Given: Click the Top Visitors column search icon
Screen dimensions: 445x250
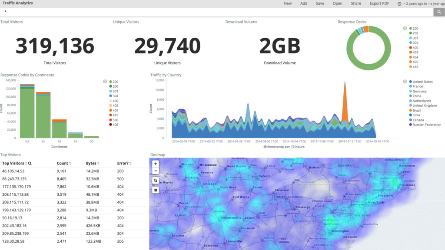Looking at the screenshot, I should tap(30, 163).
